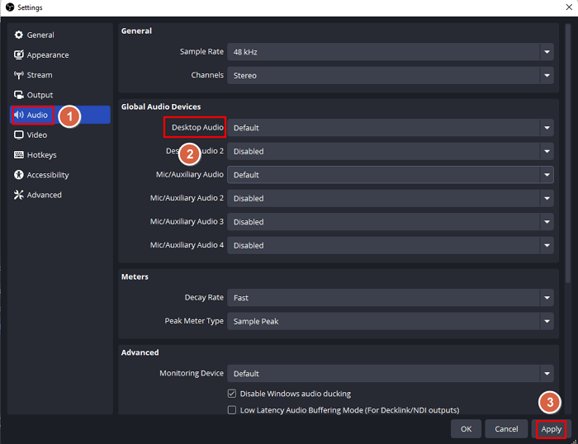Click the Advanced tools icon
The image size is (578, 444).
[19, 195]
